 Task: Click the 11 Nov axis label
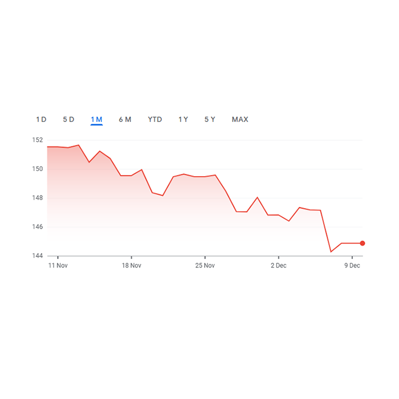pos(58,266)
